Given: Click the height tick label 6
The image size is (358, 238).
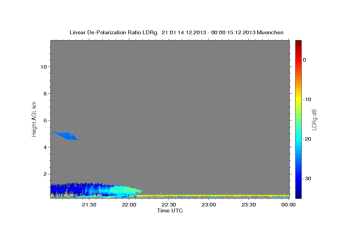Looking at the screenshot, I should (45, 120).
